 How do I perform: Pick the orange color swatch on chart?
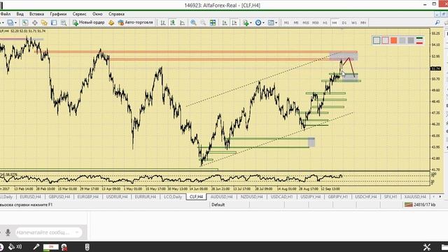tap(393, 41)
